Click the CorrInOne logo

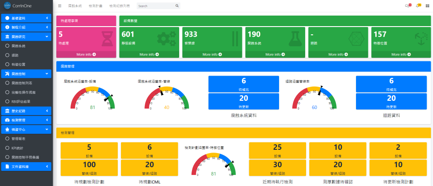(7, 5)
